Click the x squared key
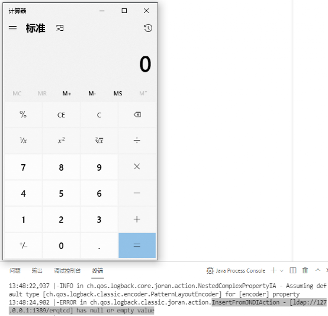 61,141
